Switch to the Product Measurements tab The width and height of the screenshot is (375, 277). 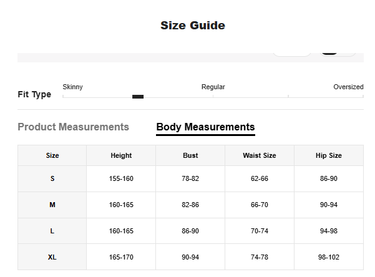73,127
